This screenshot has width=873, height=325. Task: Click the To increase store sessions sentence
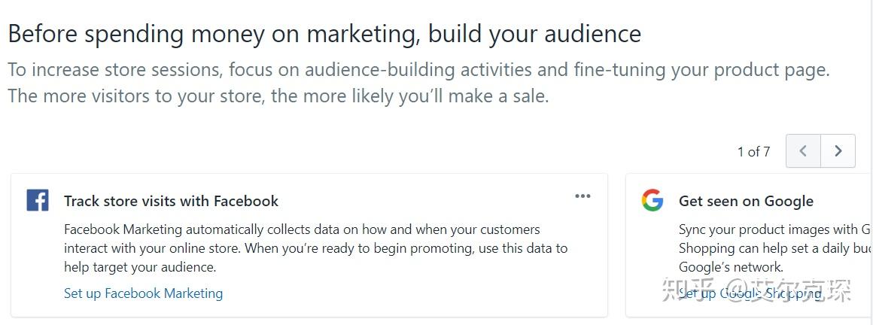tap(418, 70)
